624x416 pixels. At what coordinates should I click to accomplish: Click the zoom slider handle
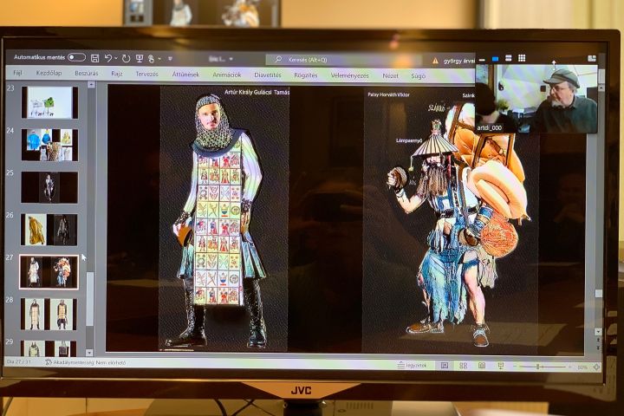(x=537, y=367)
